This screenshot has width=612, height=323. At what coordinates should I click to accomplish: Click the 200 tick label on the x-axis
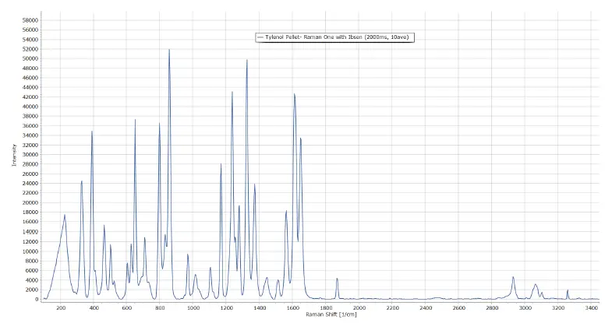61,308
